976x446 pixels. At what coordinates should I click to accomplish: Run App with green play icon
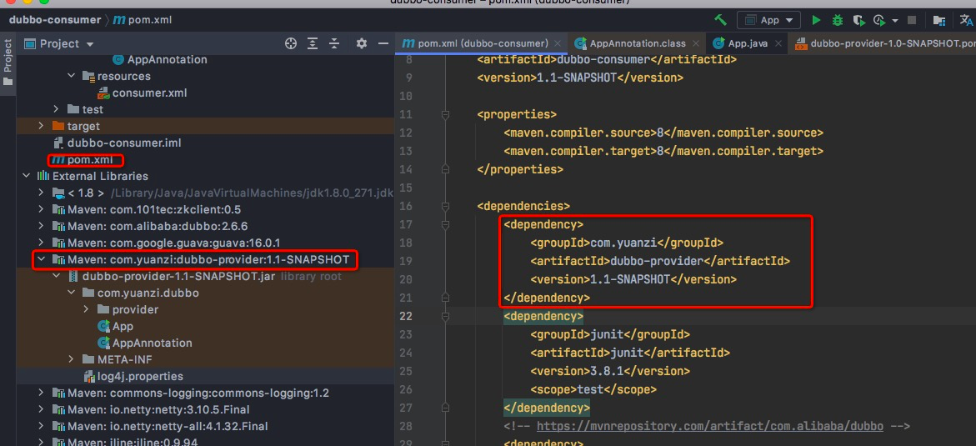(816, 20)
